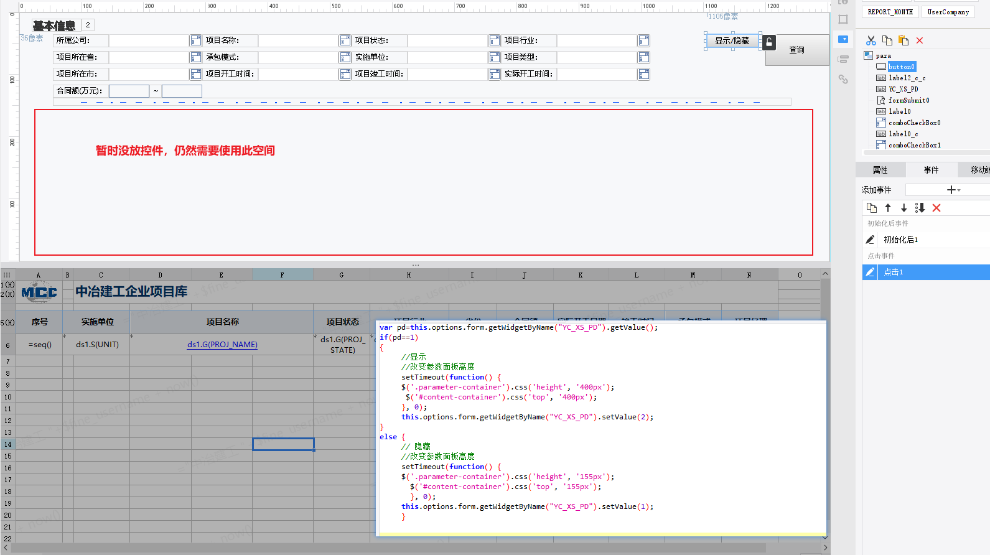The width and height of the screenshot is (990, 555).
Task: Click the chain link icon in the sidebar
Action: (843, 79)
